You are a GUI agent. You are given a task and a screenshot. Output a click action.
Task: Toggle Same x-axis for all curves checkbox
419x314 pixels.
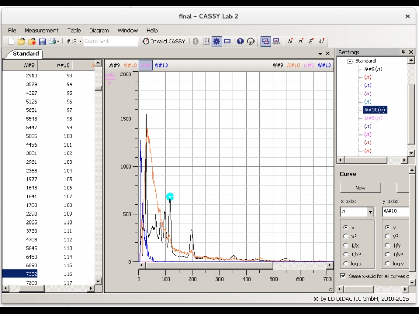point(343,276)
